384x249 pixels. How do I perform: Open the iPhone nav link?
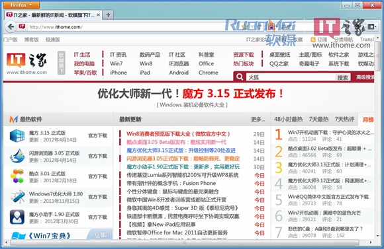119,73
